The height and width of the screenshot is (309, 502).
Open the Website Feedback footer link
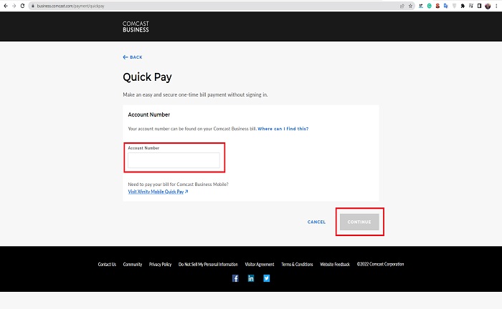[335, 265]
